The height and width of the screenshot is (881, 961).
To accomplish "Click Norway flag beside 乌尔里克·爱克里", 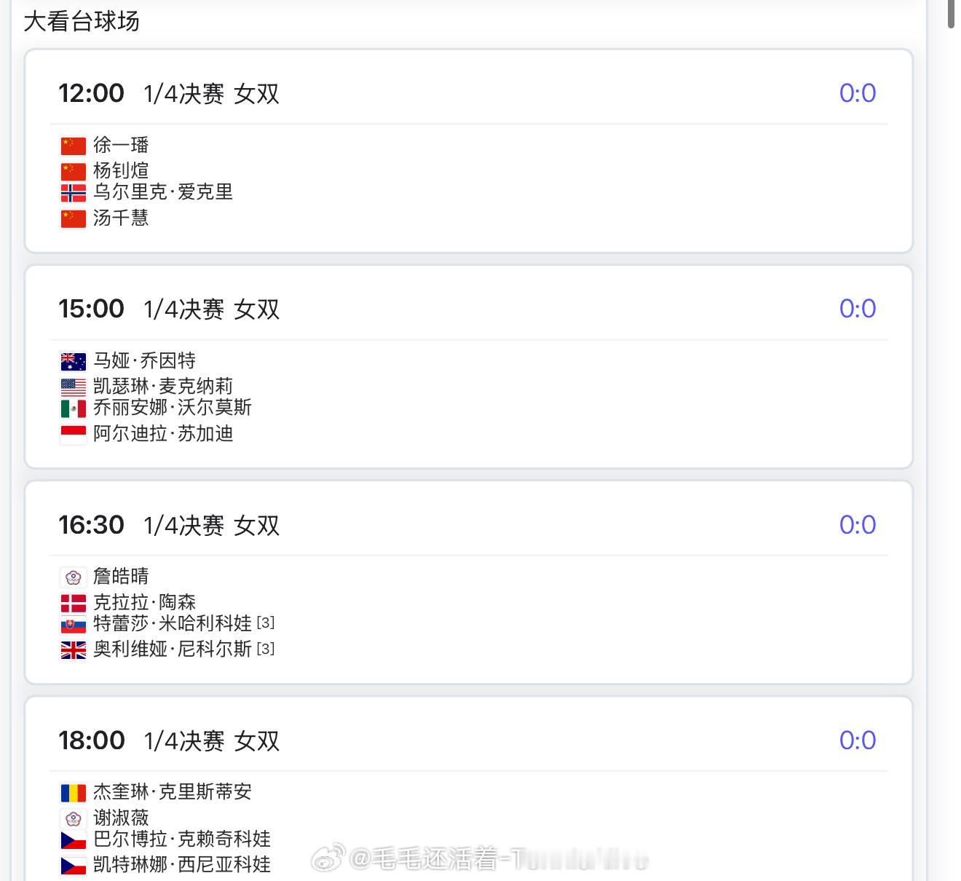I will (x=74, y=192).
